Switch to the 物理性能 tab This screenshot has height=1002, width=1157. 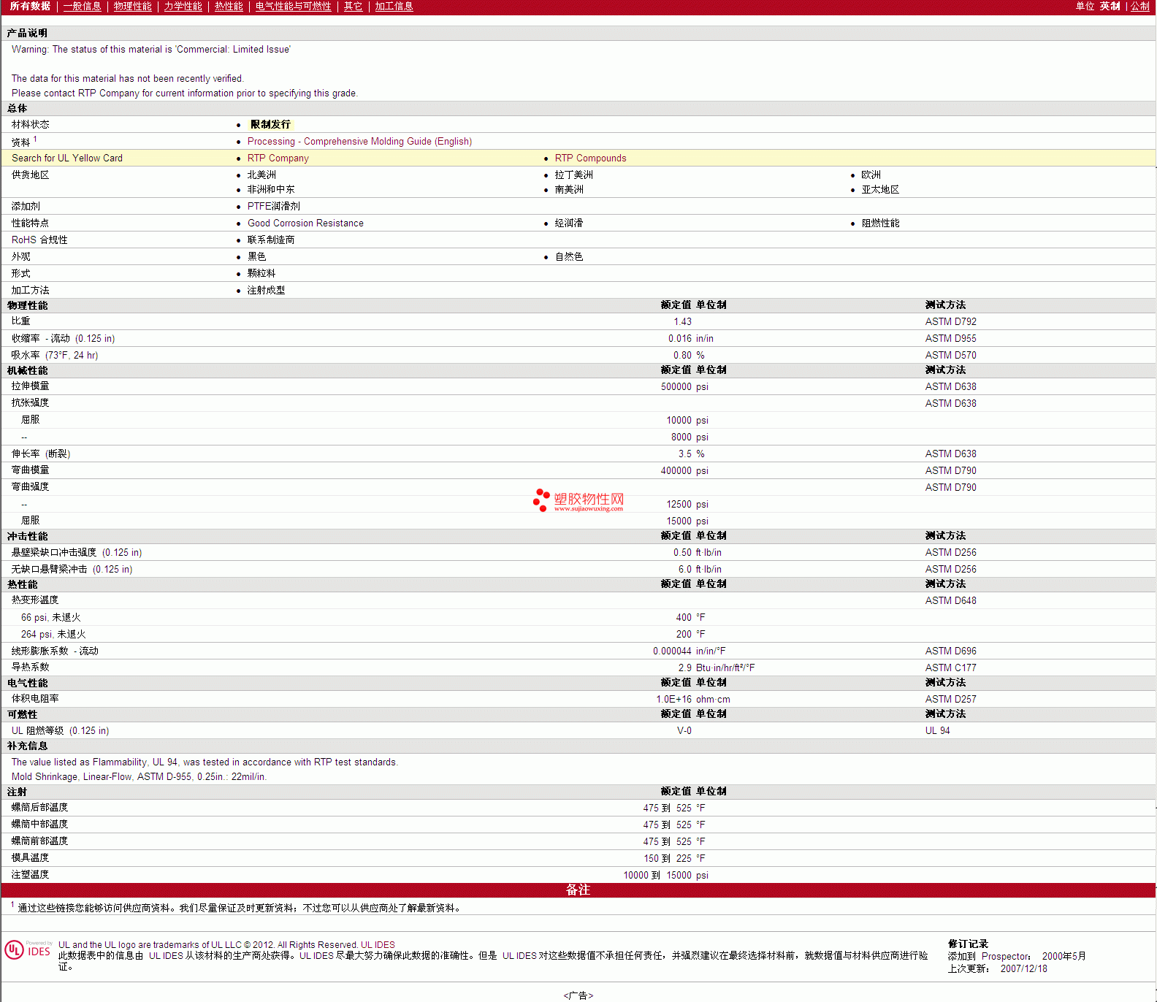132,6
